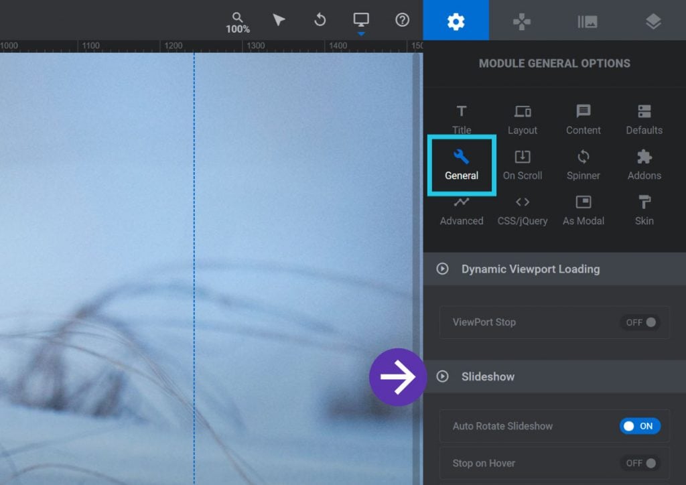Image resolution: width=686 pixels, height=485 pixels.
Task: Disable Auto Rotate Slideshow
Action: click(x=638, y=426)
